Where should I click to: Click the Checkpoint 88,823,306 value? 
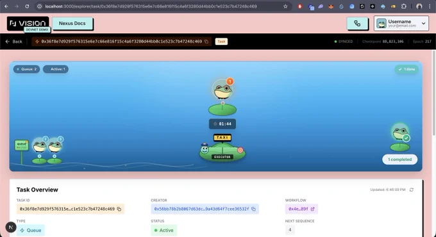pyautogui.click(x=392, y=42)
